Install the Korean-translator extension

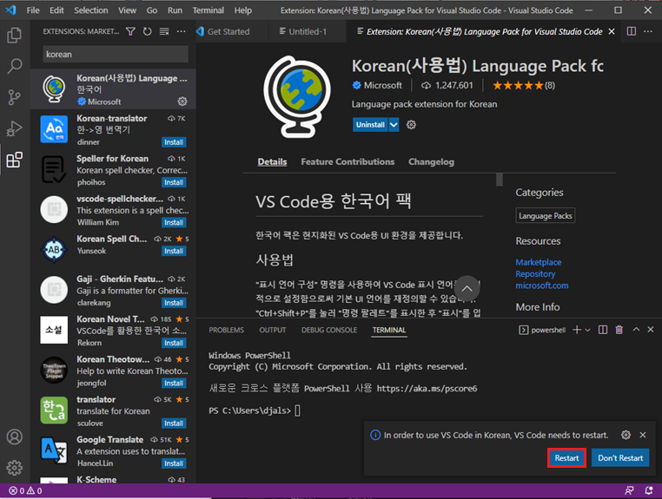(x=174, y=142)
